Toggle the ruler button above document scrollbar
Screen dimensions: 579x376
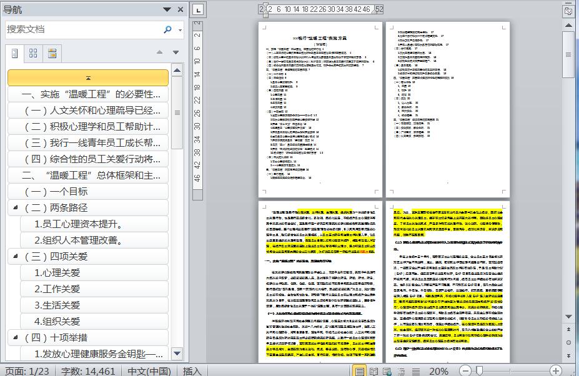pos(568,11)
